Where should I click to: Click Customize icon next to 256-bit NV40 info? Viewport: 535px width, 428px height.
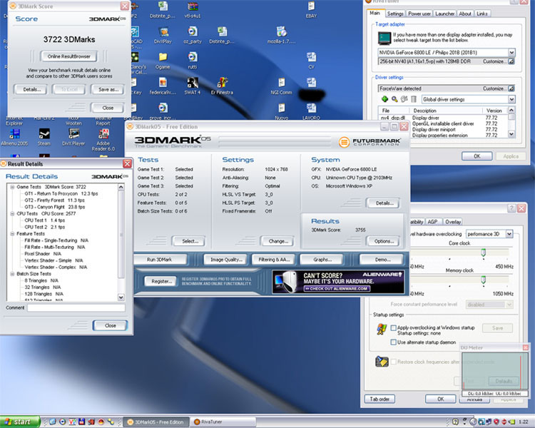pos(511,61)
